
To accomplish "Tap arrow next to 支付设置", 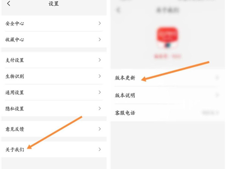I will (x=99, y=60).
